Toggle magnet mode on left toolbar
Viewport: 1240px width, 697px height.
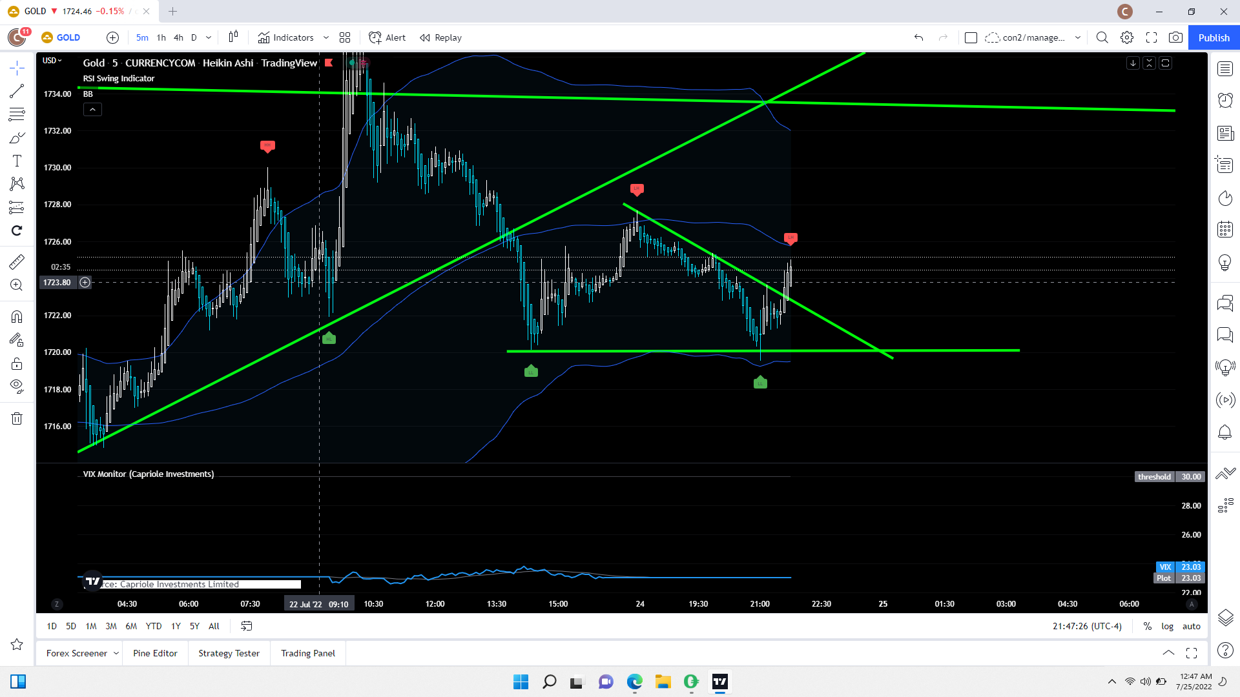pyautogui.click(x=17, y=316)
